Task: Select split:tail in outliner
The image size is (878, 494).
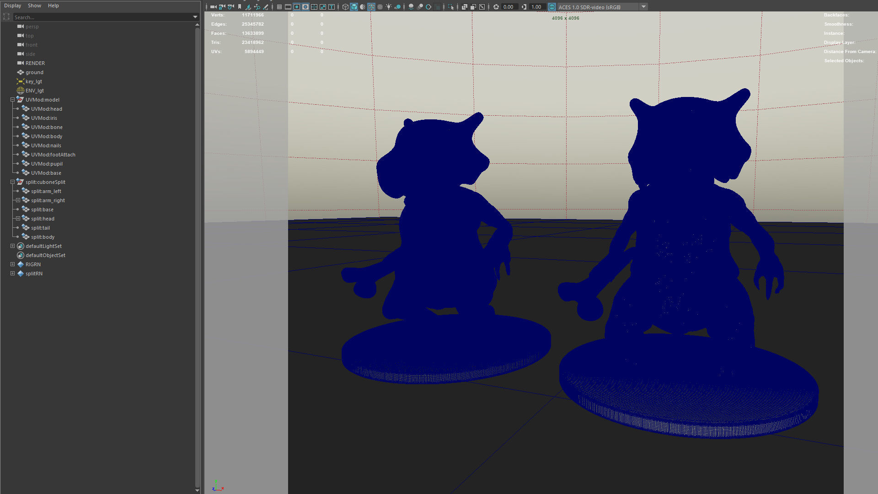Action: [x=40, y=228]
